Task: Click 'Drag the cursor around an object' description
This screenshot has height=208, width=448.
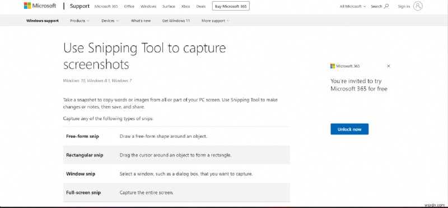Action: 175,155
